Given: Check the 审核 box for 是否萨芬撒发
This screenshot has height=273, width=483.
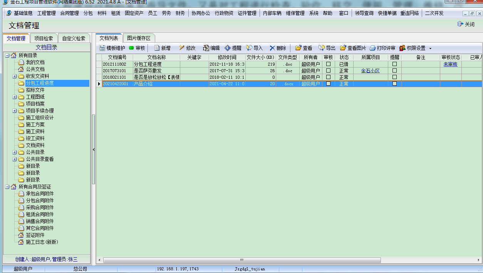Looking at the screenshot, I should [328, 71].
